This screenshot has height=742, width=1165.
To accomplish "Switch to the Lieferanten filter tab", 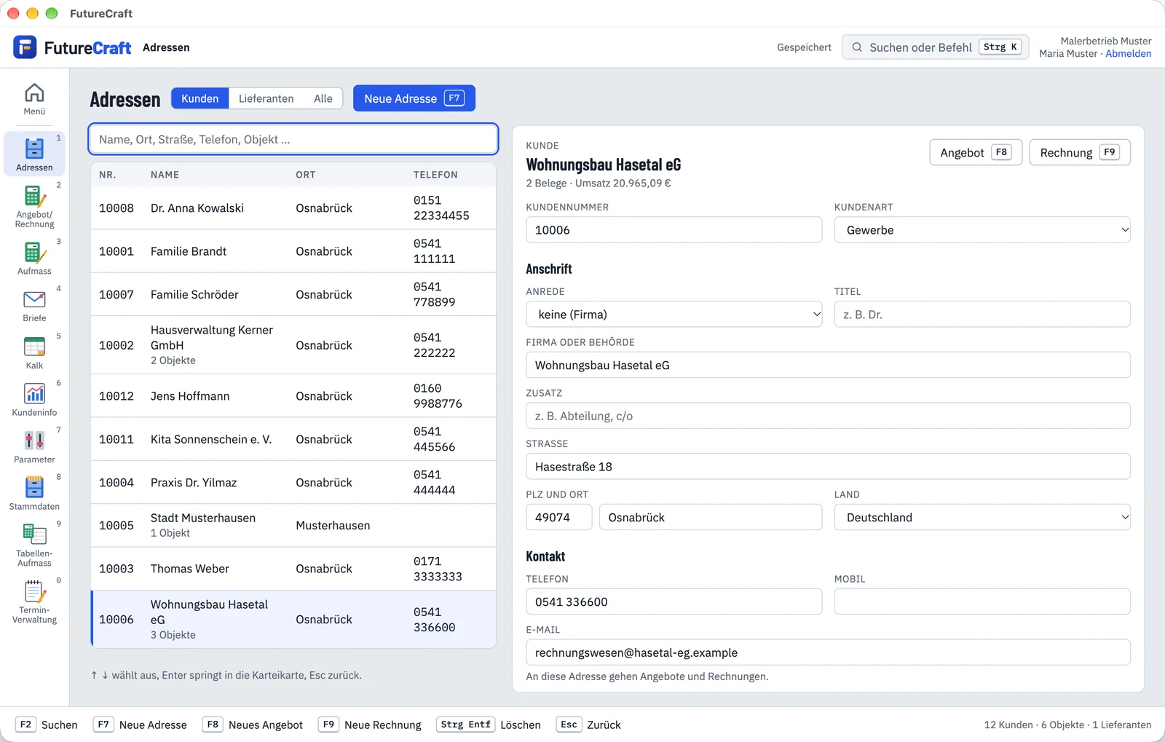I will click(266, 98).
